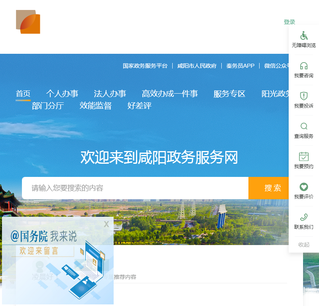The image size is (319, 306).
Task: Select the 个人办事 navigation tab
Action: pyautogui.click(x=62, y=94)
